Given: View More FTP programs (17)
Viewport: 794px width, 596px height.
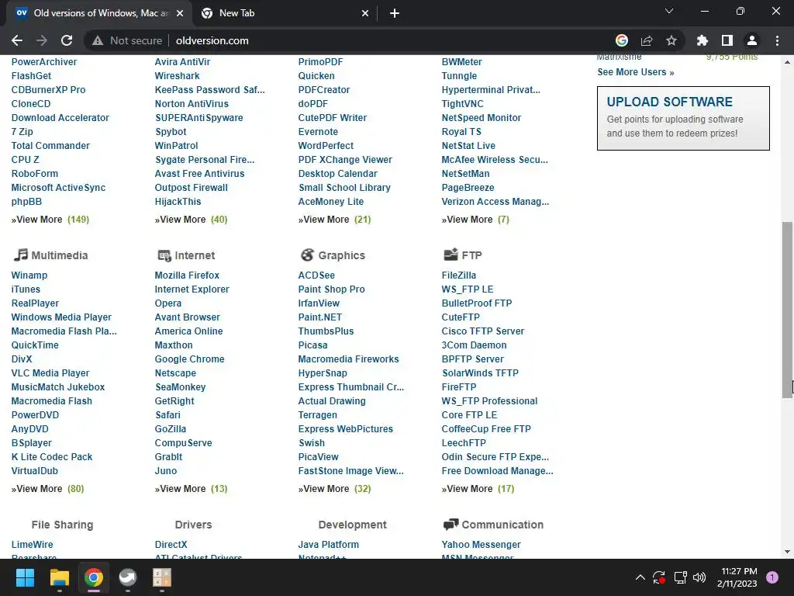Looking at the screenshot, I should click(478, 489).
